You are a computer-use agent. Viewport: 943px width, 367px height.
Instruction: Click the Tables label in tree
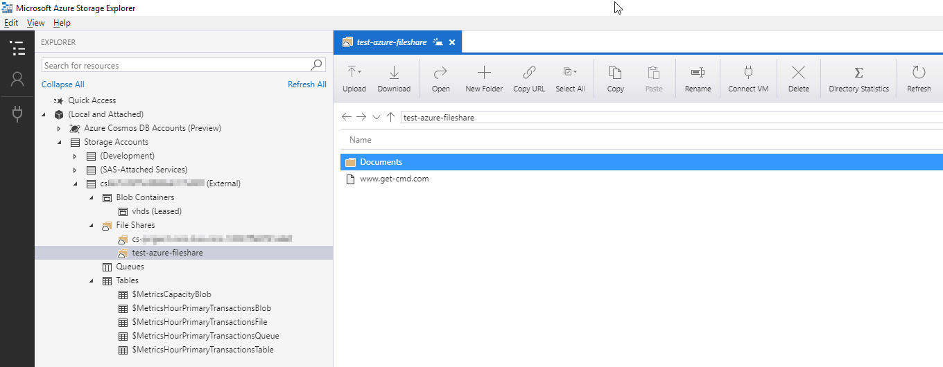click(x=127, y=280)
